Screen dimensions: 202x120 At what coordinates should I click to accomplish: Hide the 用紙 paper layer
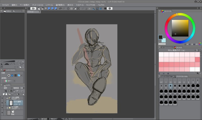(2, 112)
